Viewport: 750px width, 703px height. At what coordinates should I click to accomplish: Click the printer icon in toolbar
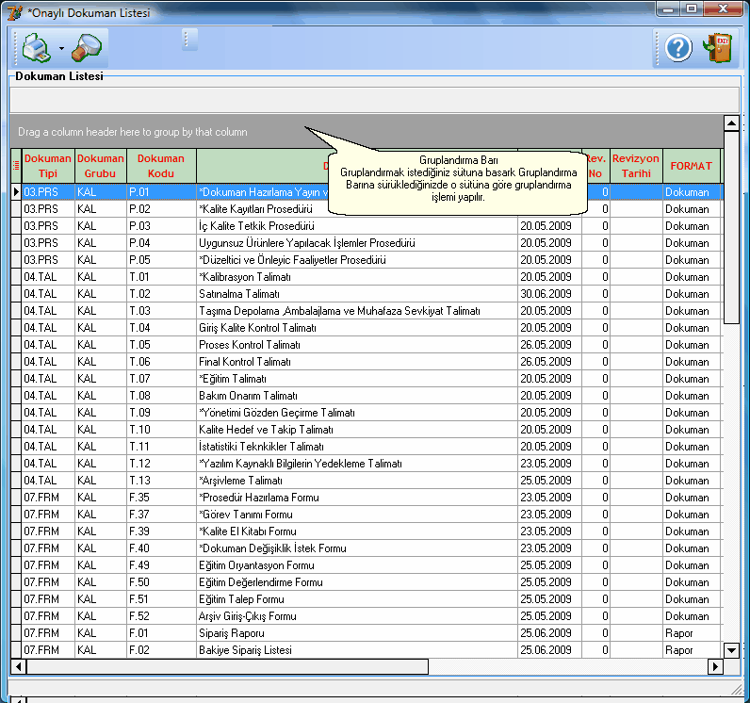[x=37, y=47]
